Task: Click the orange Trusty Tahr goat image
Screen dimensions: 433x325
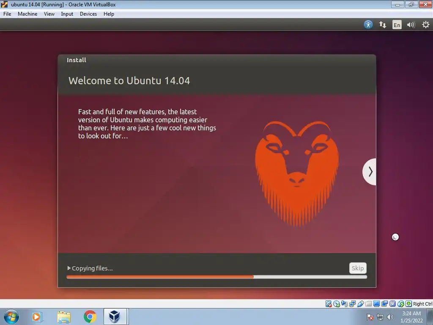Action: pos(297,174)
